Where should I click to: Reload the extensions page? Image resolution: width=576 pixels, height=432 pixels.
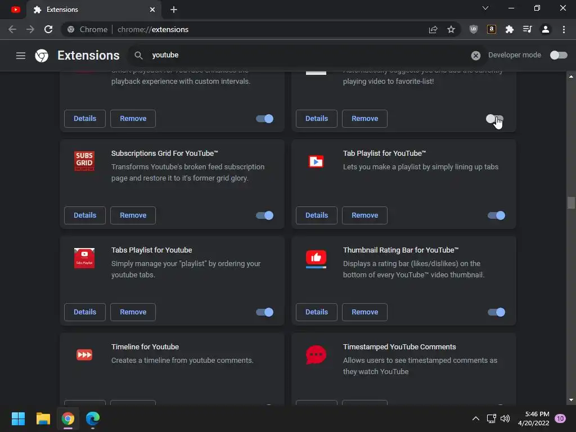click(x=48, y=29)
